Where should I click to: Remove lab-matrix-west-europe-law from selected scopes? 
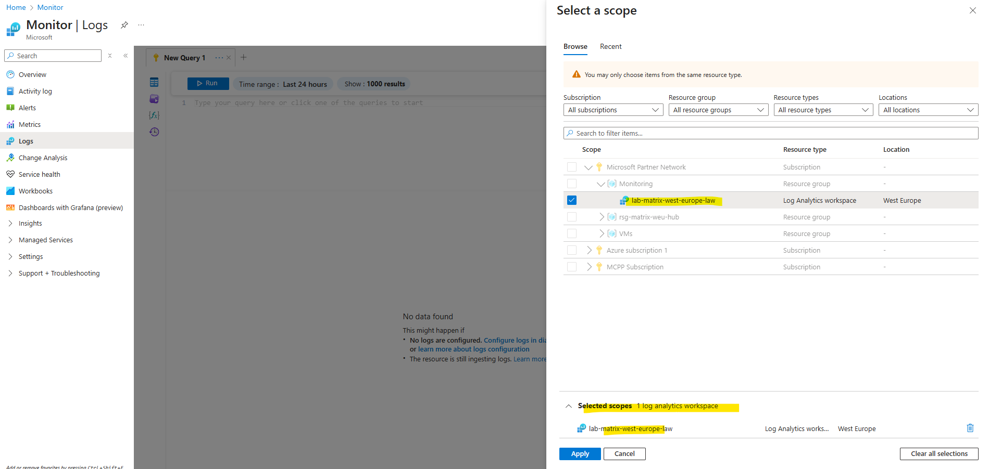970,428
